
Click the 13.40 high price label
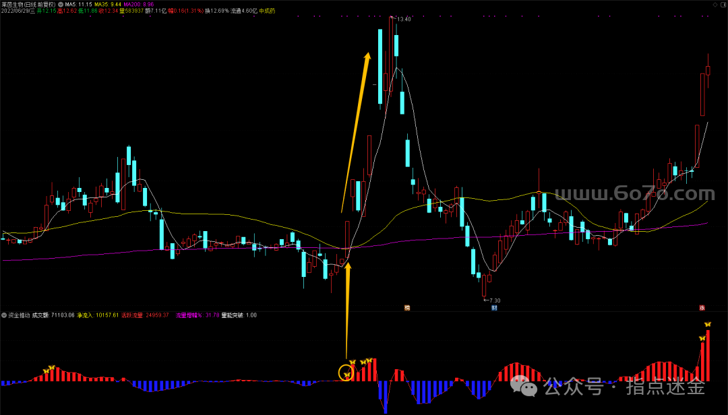[x=404, y=19]
